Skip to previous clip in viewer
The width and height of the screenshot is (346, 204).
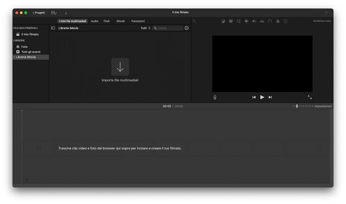[x=254, y=97]
